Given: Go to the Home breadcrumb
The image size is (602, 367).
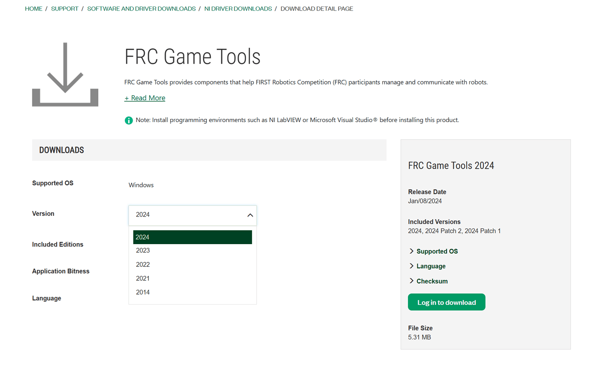Looking at the screenshot, I should [x=34, y=9].
